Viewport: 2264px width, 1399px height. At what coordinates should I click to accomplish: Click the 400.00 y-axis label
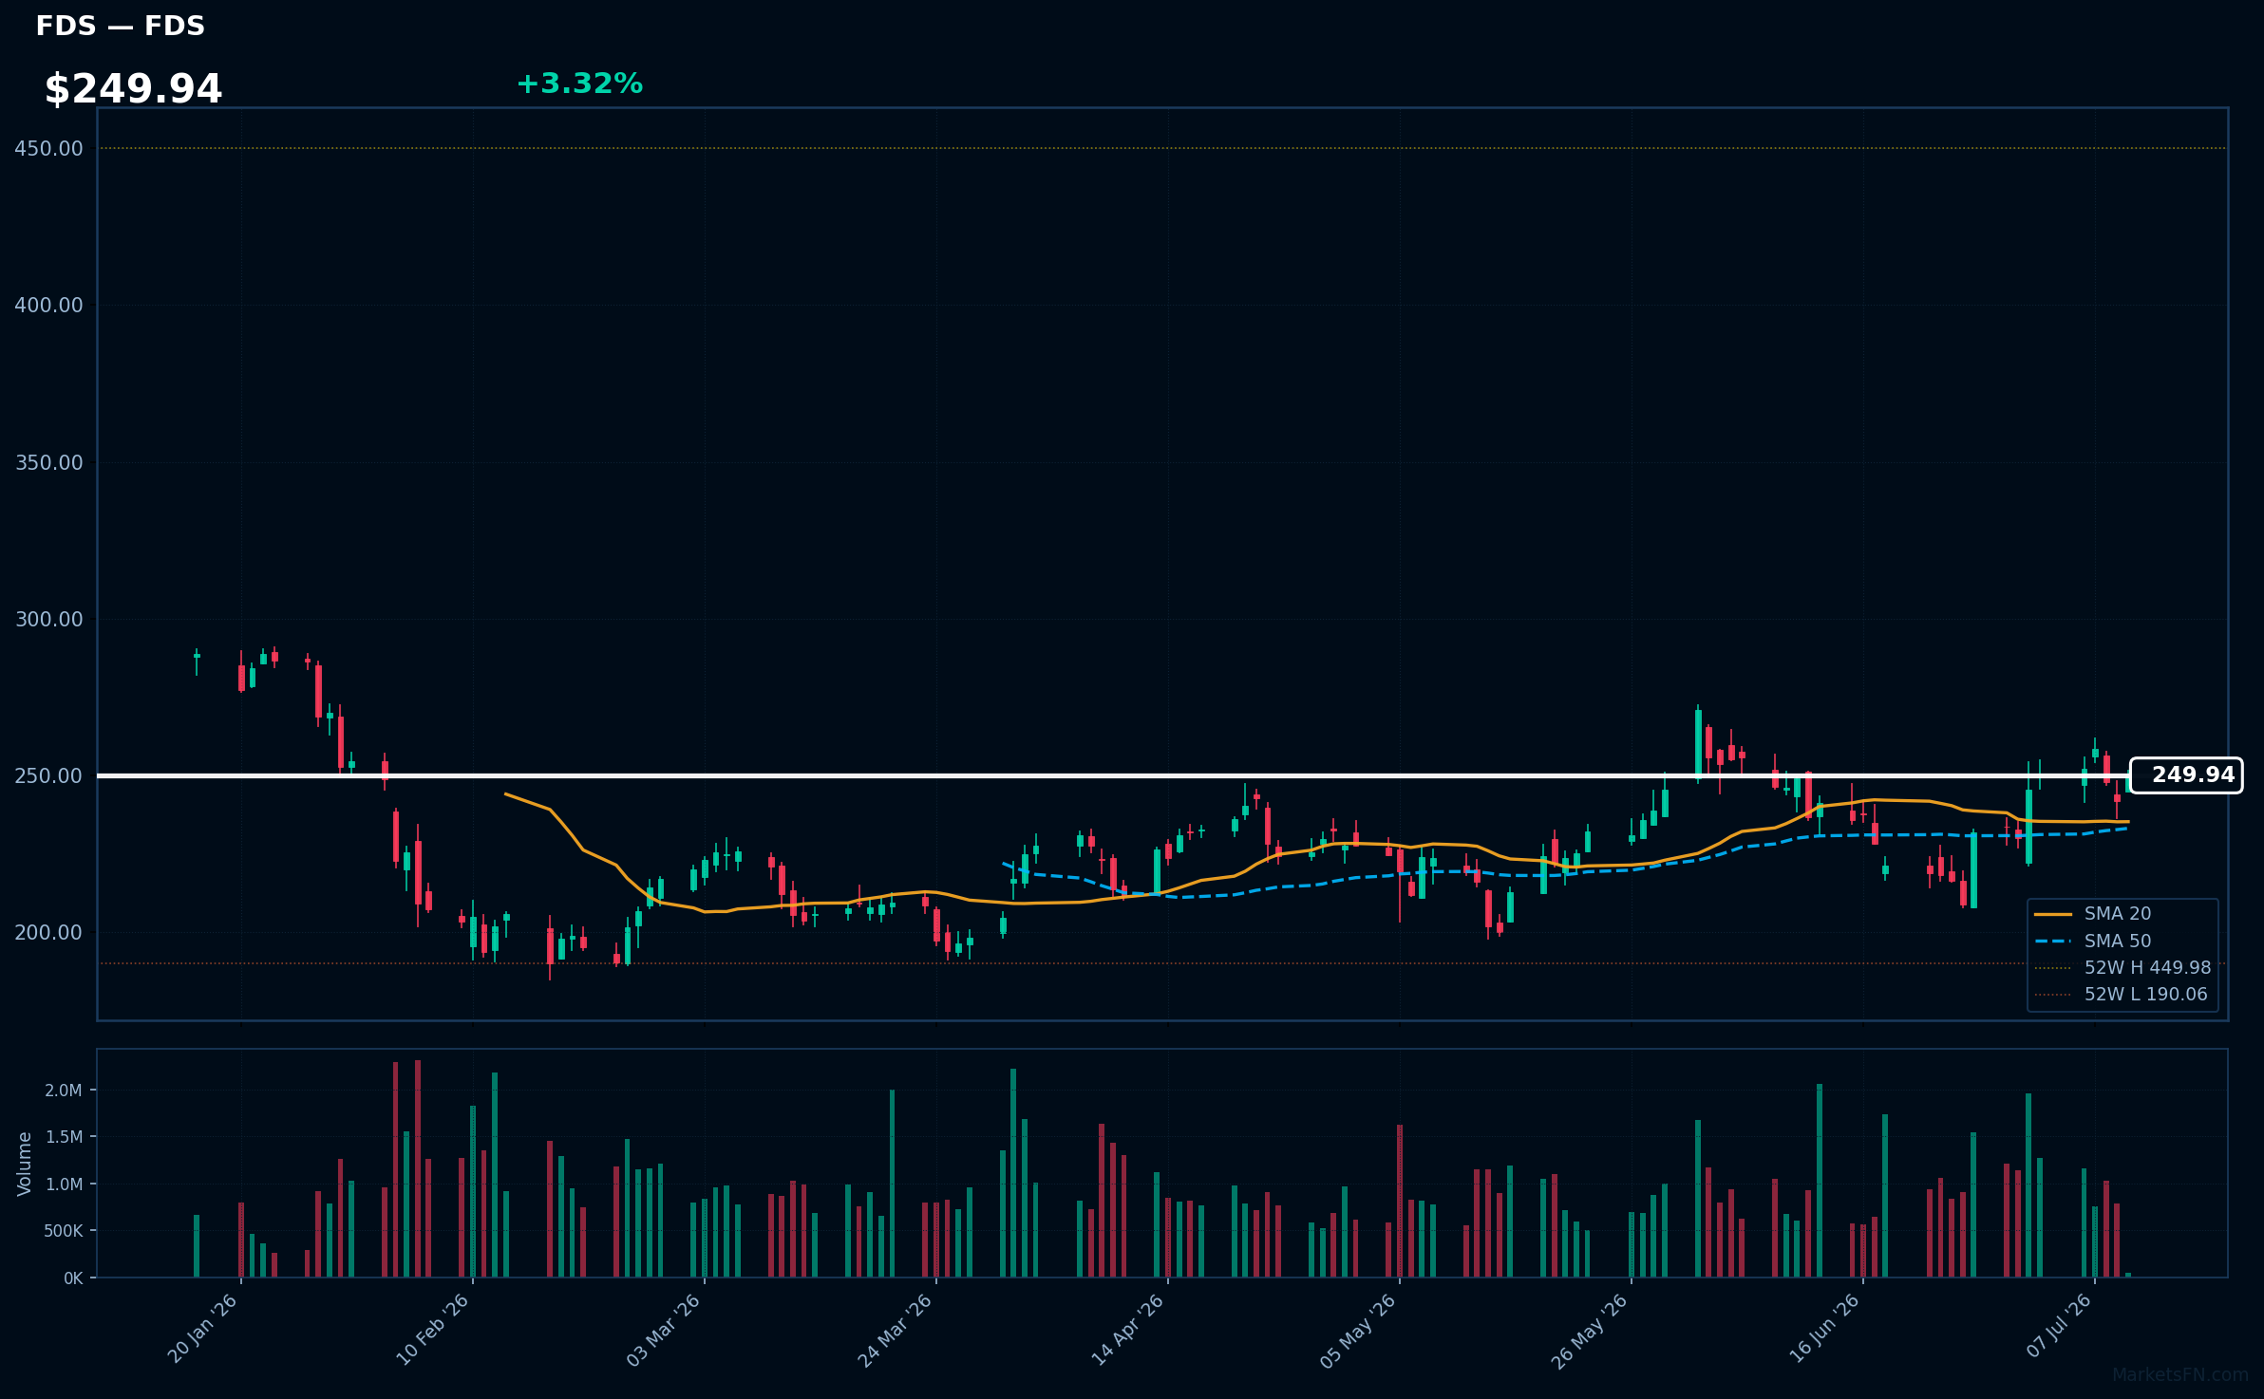pos(48,306)
